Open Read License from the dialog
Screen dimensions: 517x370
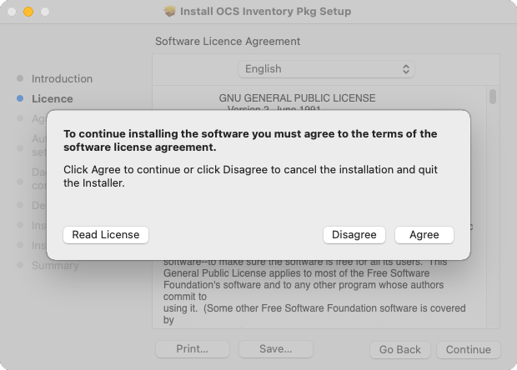[106, 235]
